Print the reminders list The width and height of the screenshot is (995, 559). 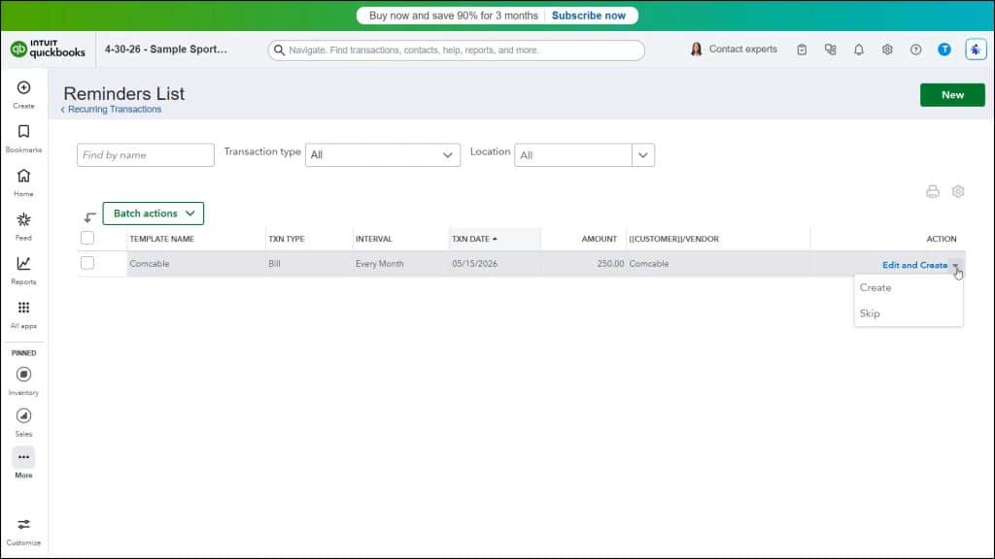(932, 191)
